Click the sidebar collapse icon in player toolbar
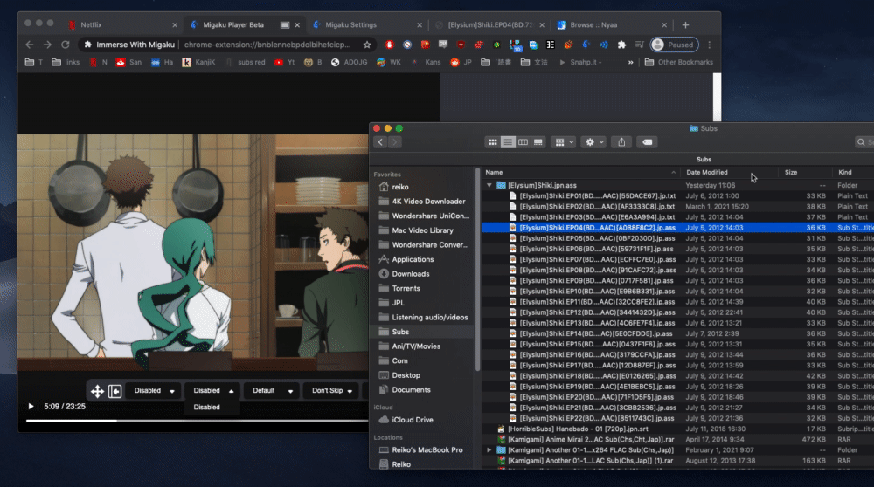 point(114,391)
